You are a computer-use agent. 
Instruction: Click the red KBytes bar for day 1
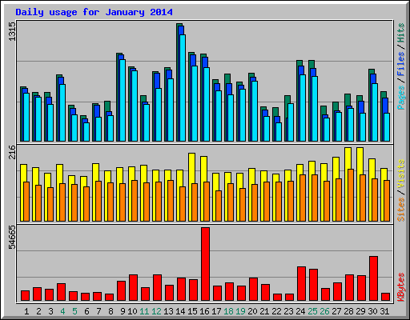click(25, 295)
